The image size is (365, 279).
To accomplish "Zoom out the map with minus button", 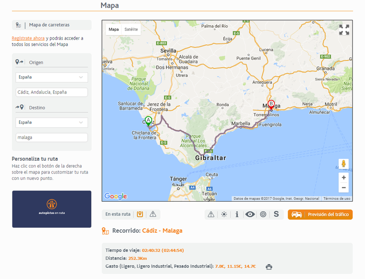I will tap(343, 187).
